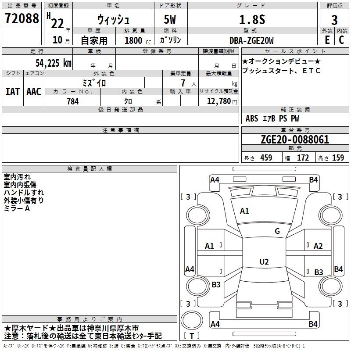Click the interior color クロ
The width and height of the screenshot is (351, 351).
click(128, 101)
